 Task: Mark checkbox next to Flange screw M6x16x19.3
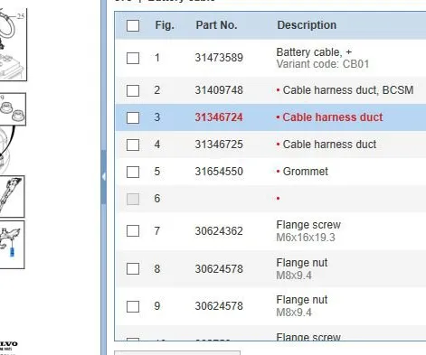click(x=133, y=231)
